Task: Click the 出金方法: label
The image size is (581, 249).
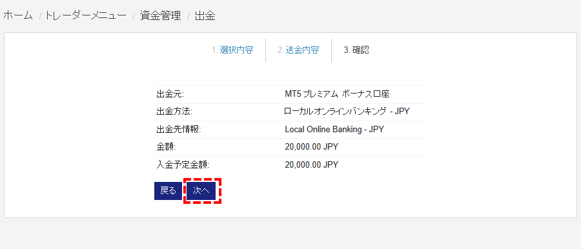Action: coord(174,112)
